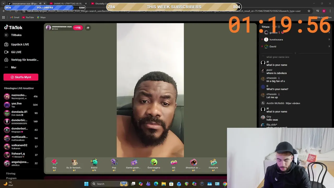Open suggested creator vulkanen02
334x188 pixels.
pyautogui.click(x=21, y=146)
